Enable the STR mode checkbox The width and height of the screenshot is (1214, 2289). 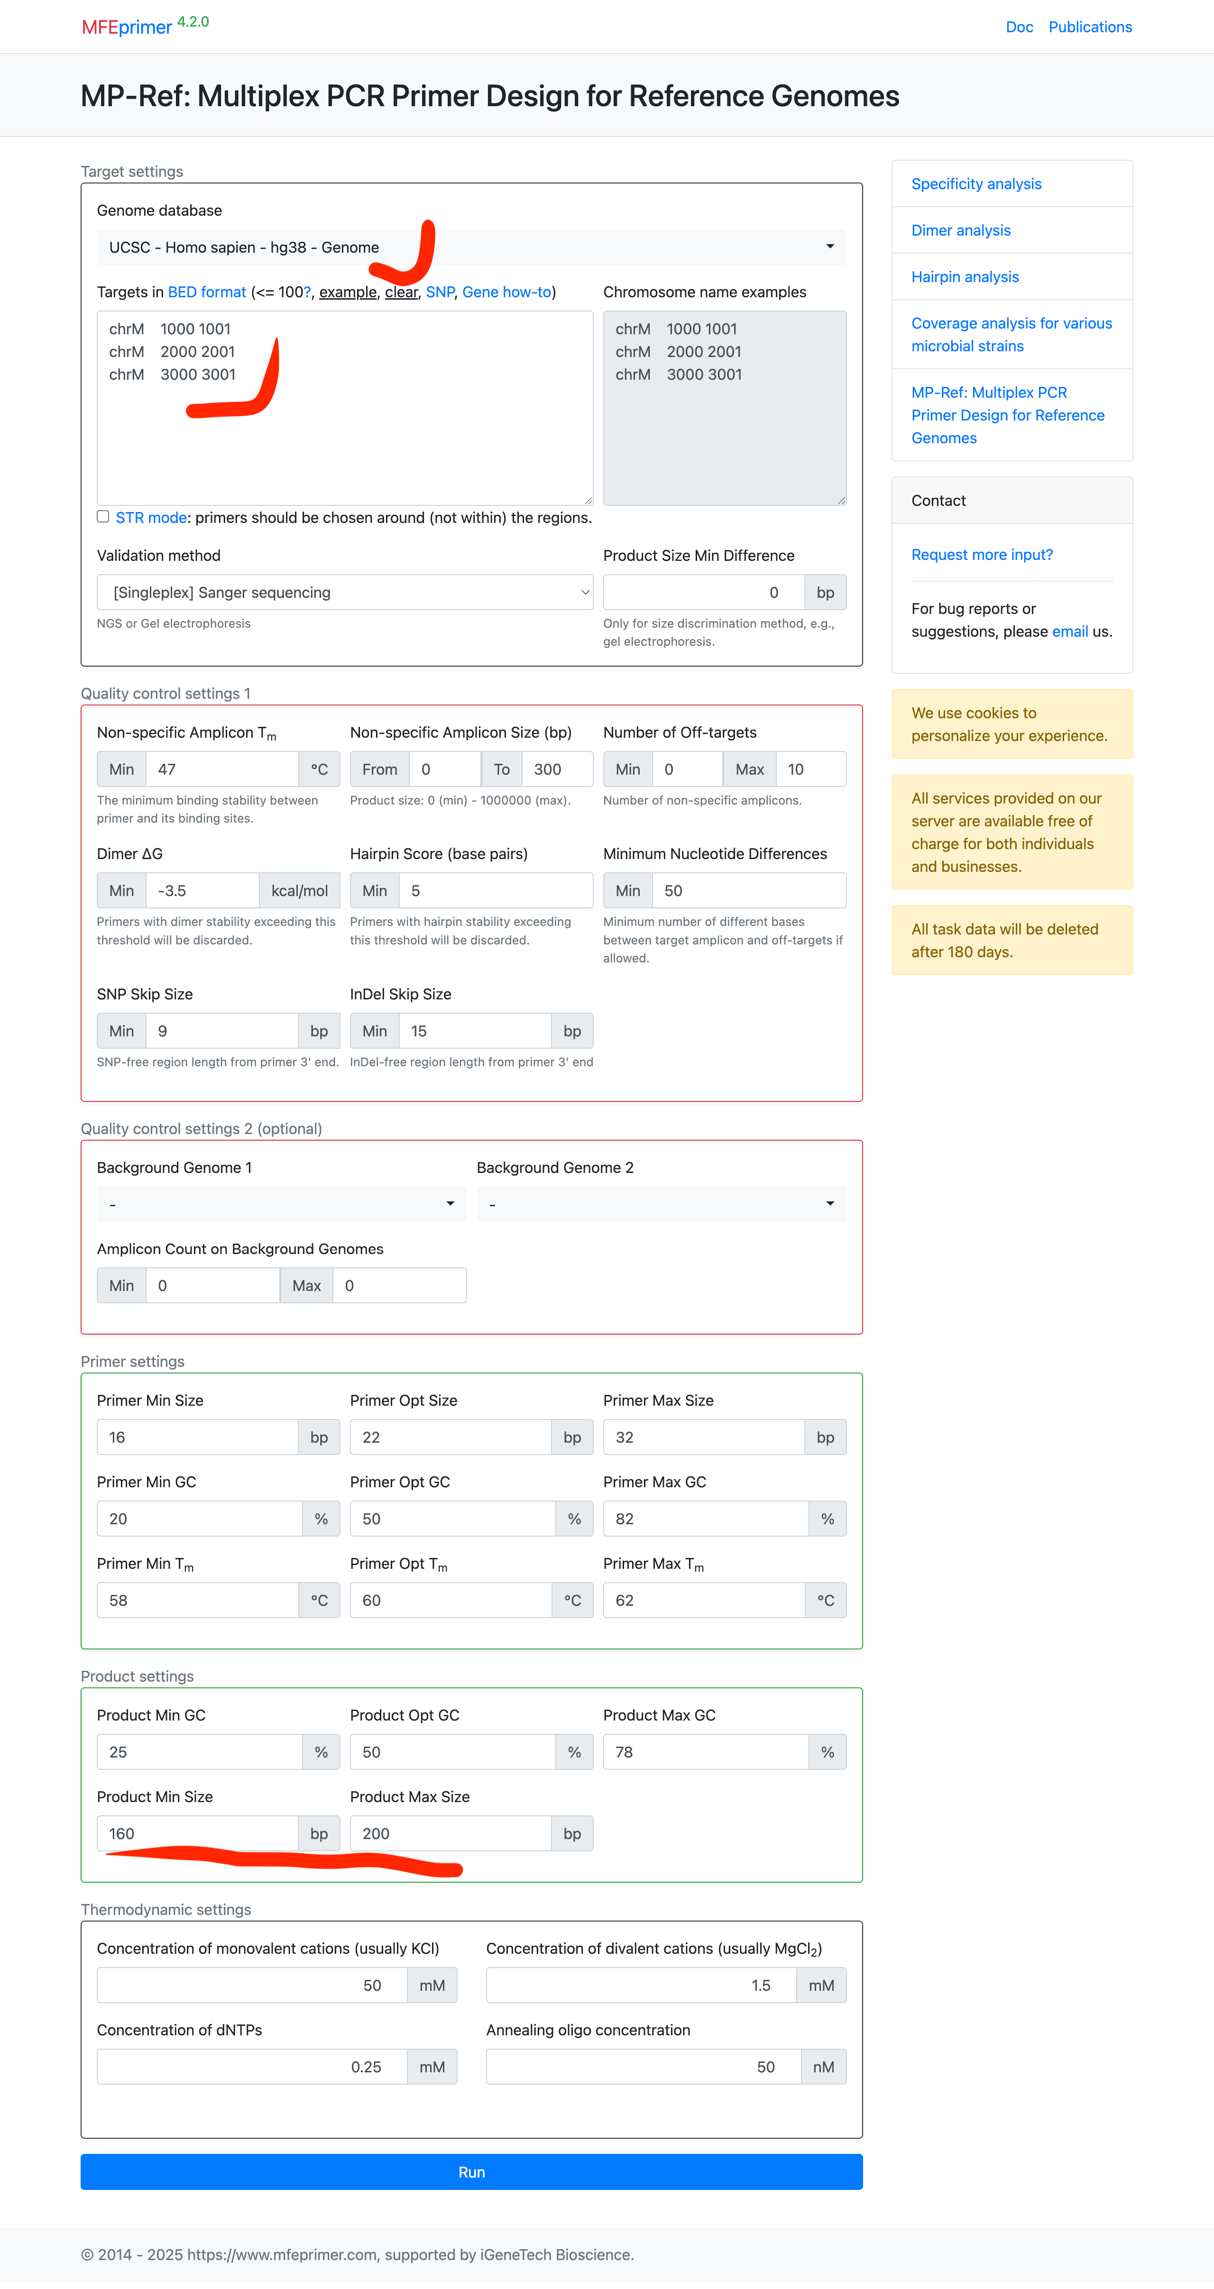103,516
